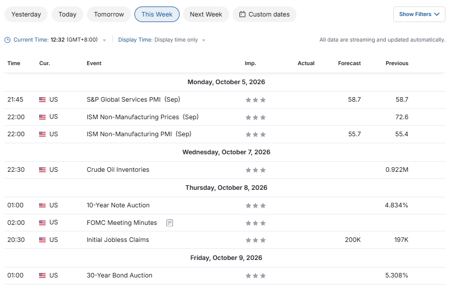The image size is (455, 292).
Task: Click the US flag for 10-Year Note Auction
Action: click(x=42, y=205)
